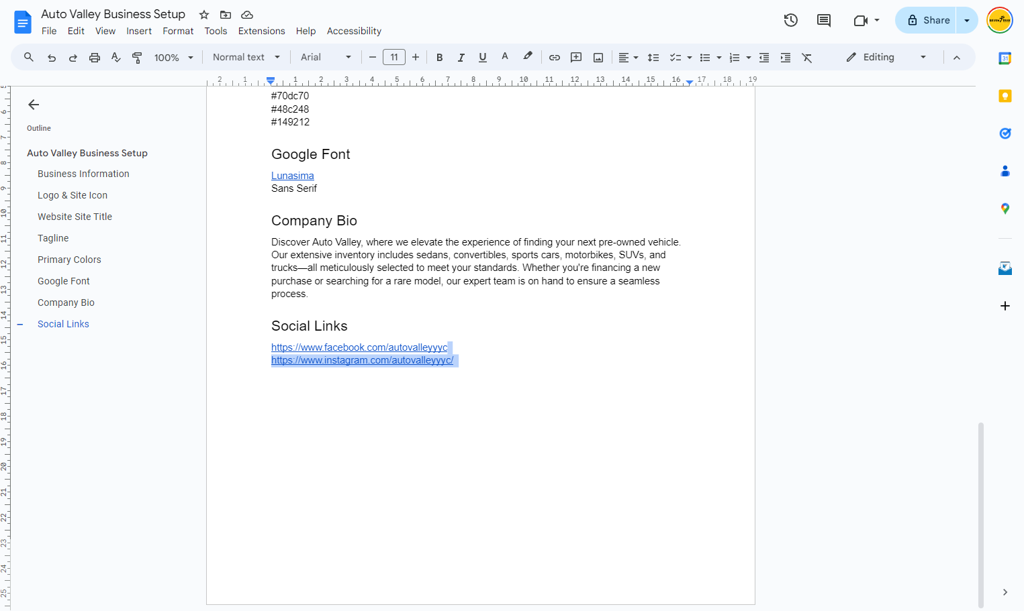Screen dimensions: 1024x611
Task: Click the Share button
Action: click(x=926, y=20)
